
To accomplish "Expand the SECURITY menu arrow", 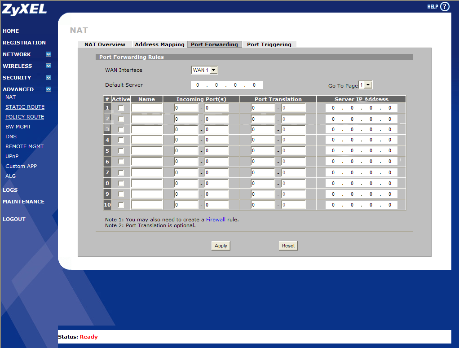I will coord(49,78).
